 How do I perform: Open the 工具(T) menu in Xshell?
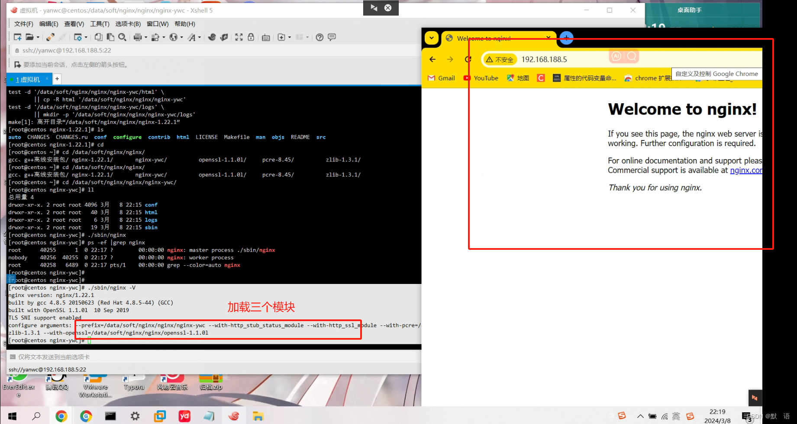(99, 24)
